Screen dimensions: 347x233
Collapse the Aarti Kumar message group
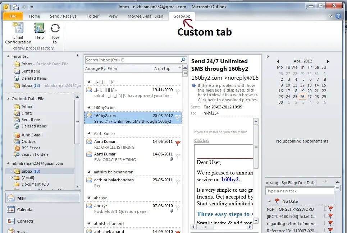pyautogui.click(x=89, y=134)
